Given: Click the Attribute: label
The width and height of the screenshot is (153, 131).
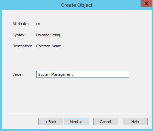Looking at the screenshot, I should click(x=21, y=24).
